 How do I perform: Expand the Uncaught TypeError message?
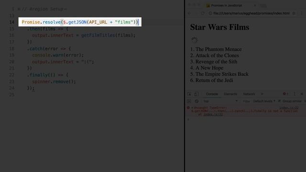[x=192, y=107]
